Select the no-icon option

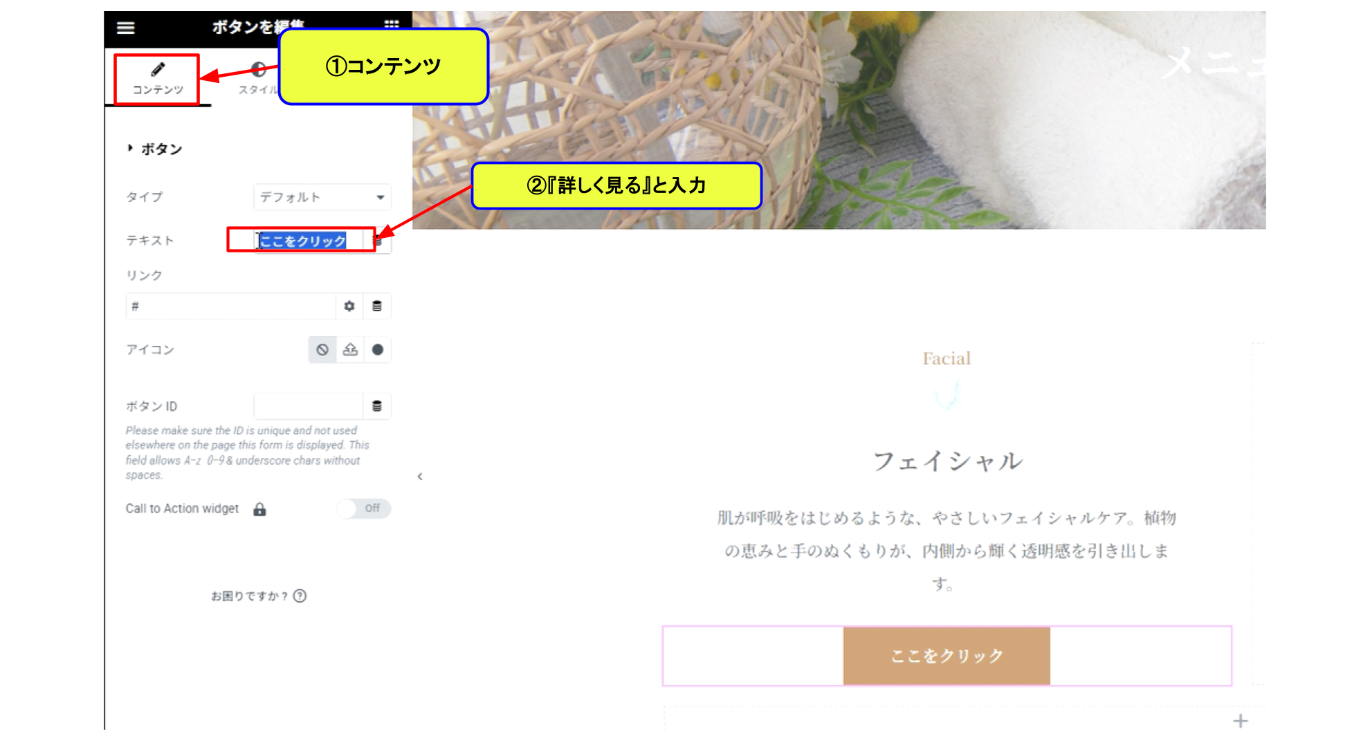pyautogui.click(x=322, y=349)
